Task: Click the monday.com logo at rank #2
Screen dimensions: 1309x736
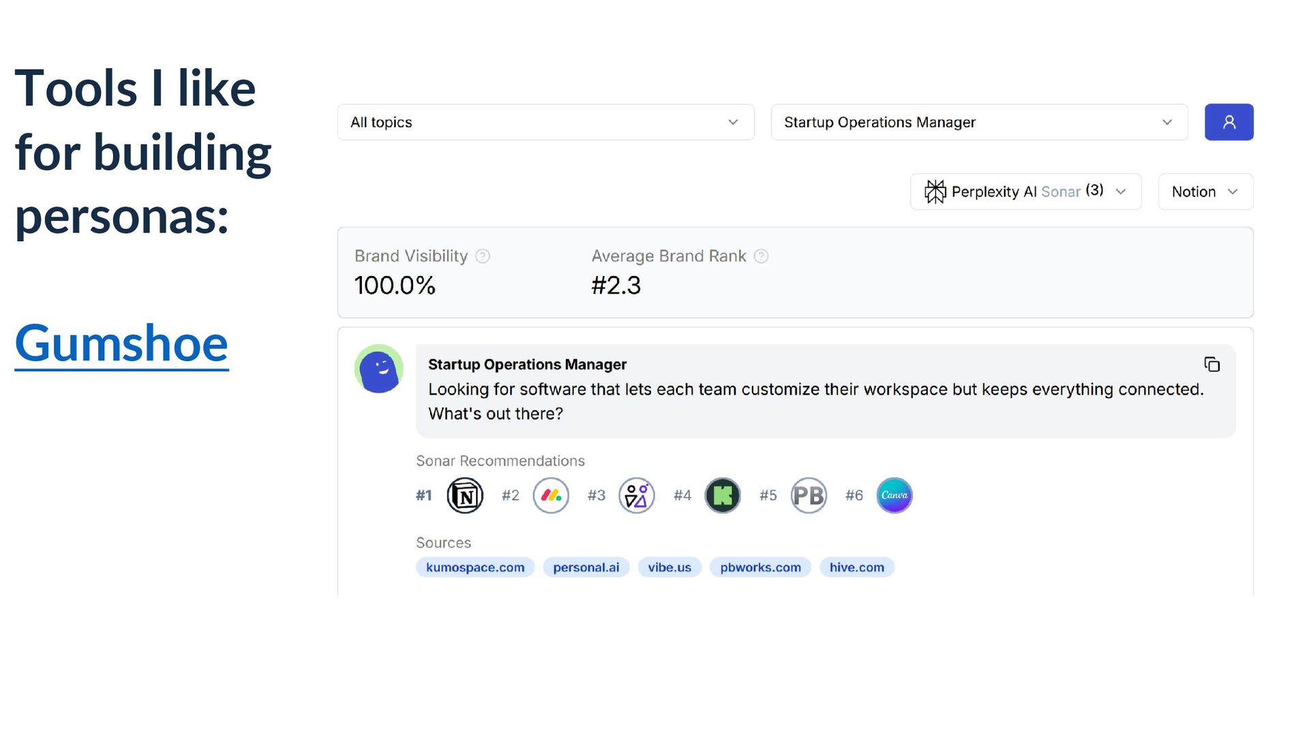Action: point(551,495)
